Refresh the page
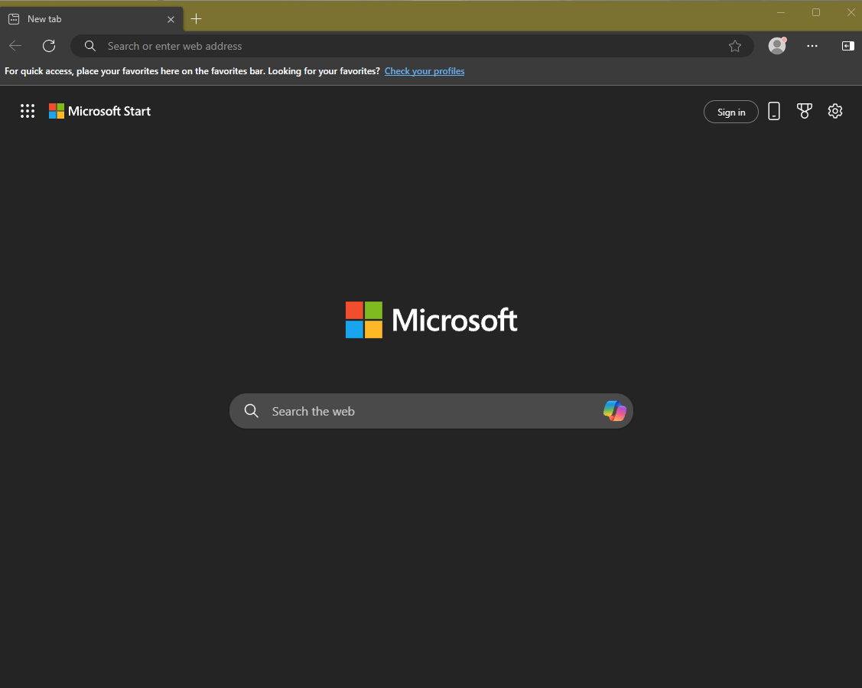862x688 pixels. click(x=49, y=46)
